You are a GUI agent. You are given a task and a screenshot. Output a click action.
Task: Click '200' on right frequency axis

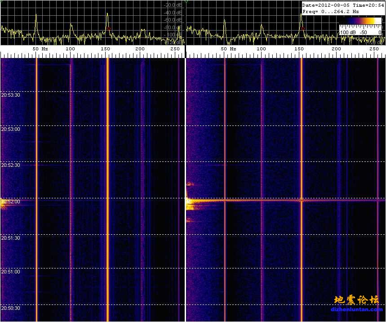(x=336, y=49)
